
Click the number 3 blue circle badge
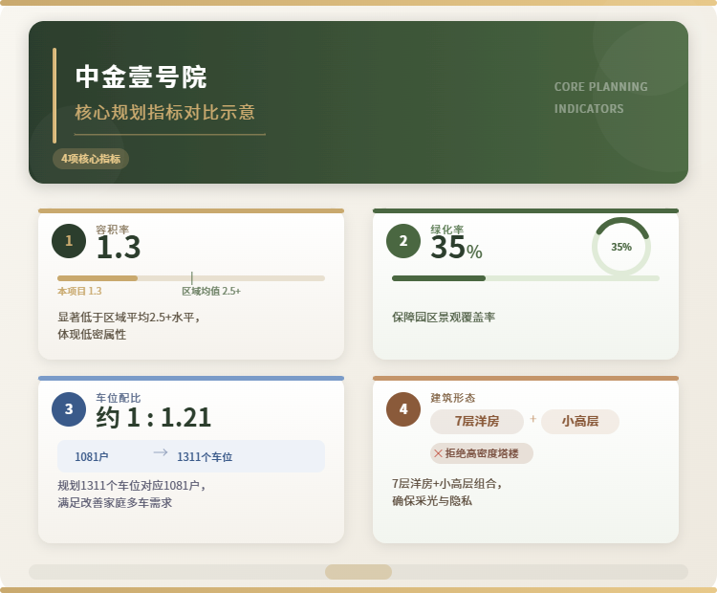tap(69, 409)
